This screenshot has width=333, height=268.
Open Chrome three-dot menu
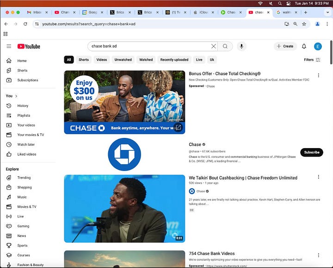(327, 24)
